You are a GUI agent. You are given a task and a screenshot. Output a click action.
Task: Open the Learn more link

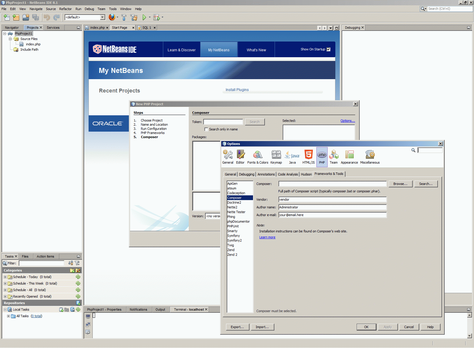click(267, 237)
